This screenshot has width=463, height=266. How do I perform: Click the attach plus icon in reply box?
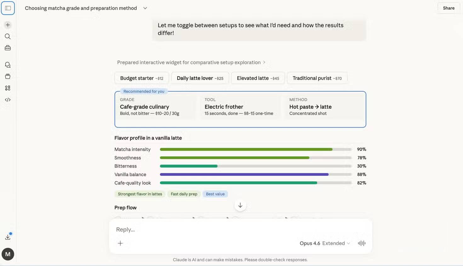[x=120, y=243]
